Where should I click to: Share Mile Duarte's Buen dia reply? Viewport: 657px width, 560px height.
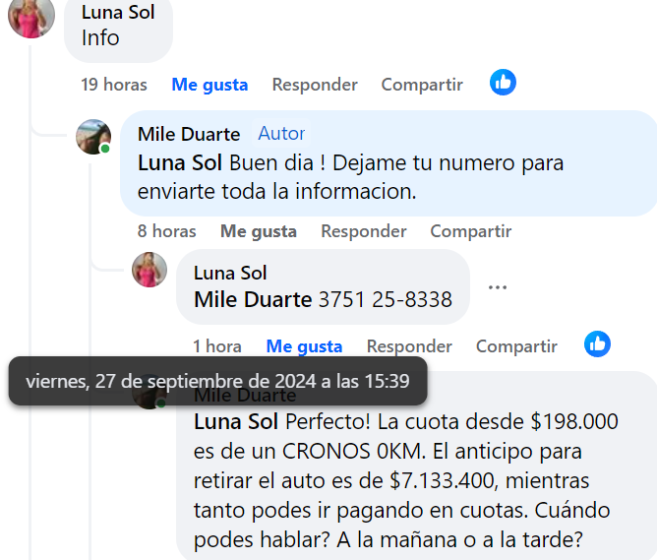[471, 231]
